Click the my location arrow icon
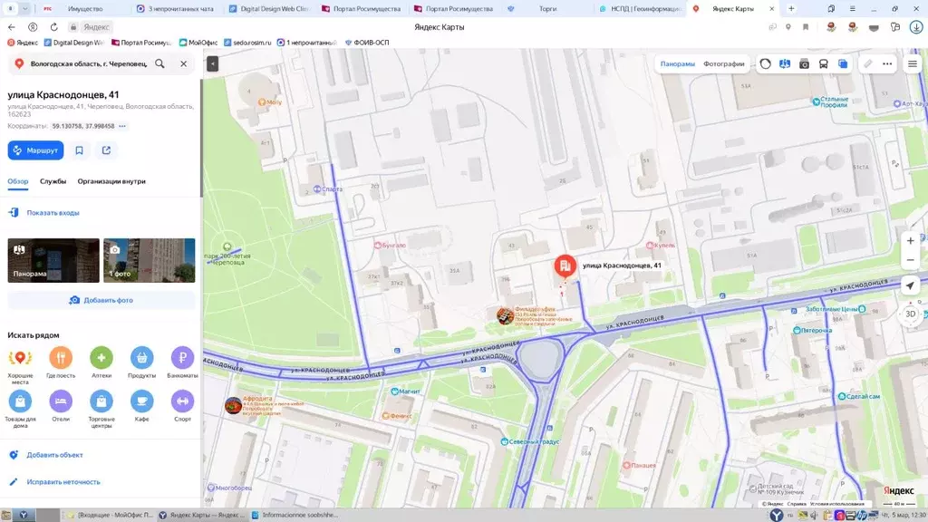 [911, 285]
